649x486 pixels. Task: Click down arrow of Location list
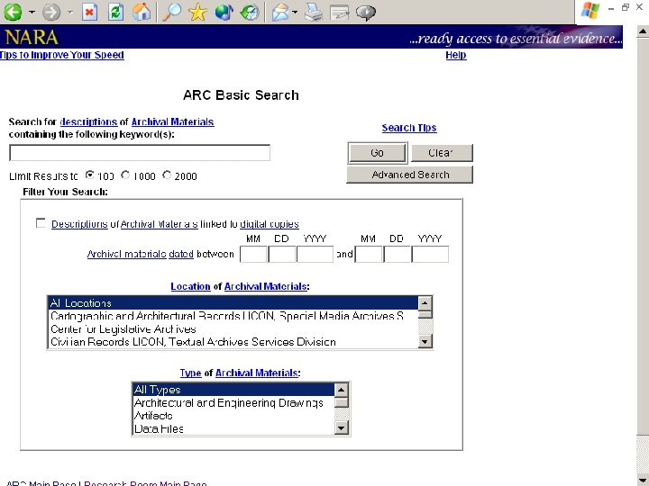coord(425,342)
